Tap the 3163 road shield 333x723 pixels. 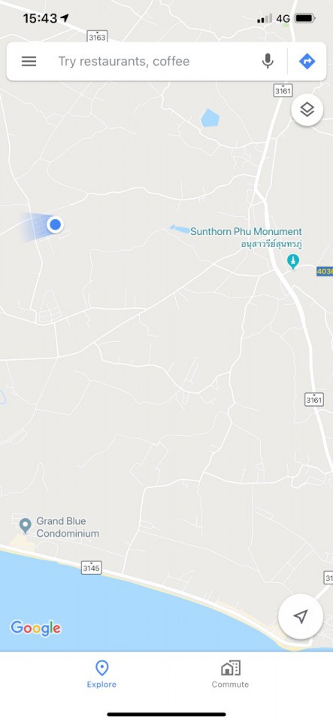(x=97, y=37)
